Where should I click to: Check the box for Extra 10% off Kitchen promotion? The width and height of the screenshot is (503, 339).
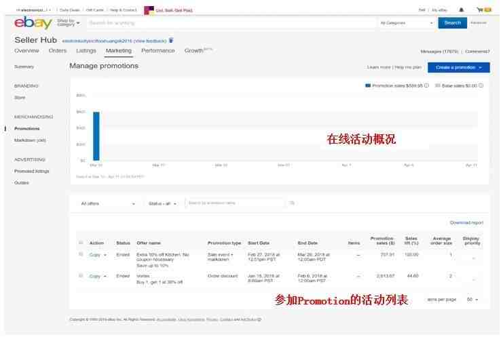pos(81,254)
